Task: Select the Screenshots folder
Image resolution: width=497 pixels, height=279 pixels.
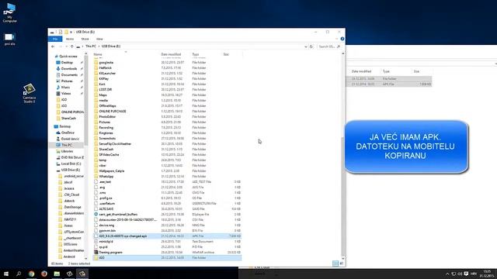Action: tap(107, 139)
